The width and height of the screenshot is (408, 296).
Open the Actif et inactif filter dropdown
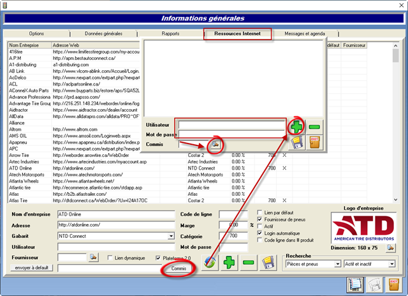tap(392, 264)
